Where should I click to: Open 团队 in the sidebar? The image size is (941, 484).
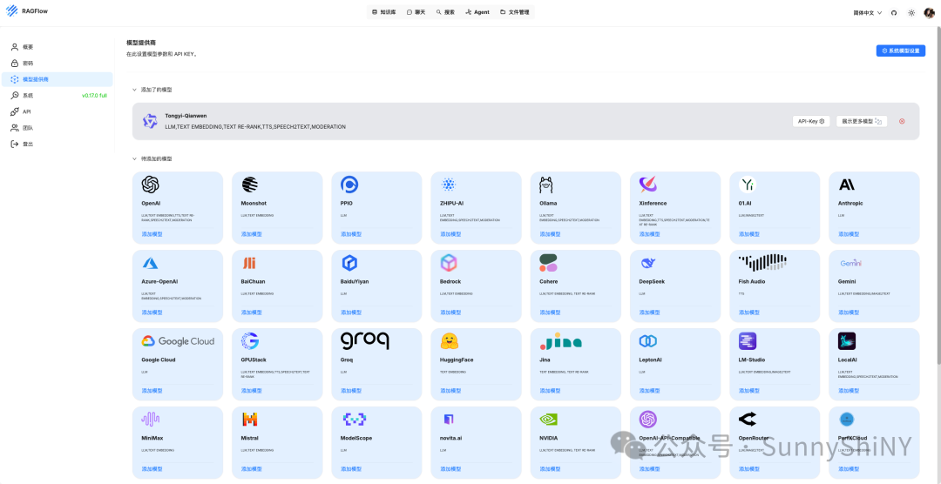pos(57,128)
